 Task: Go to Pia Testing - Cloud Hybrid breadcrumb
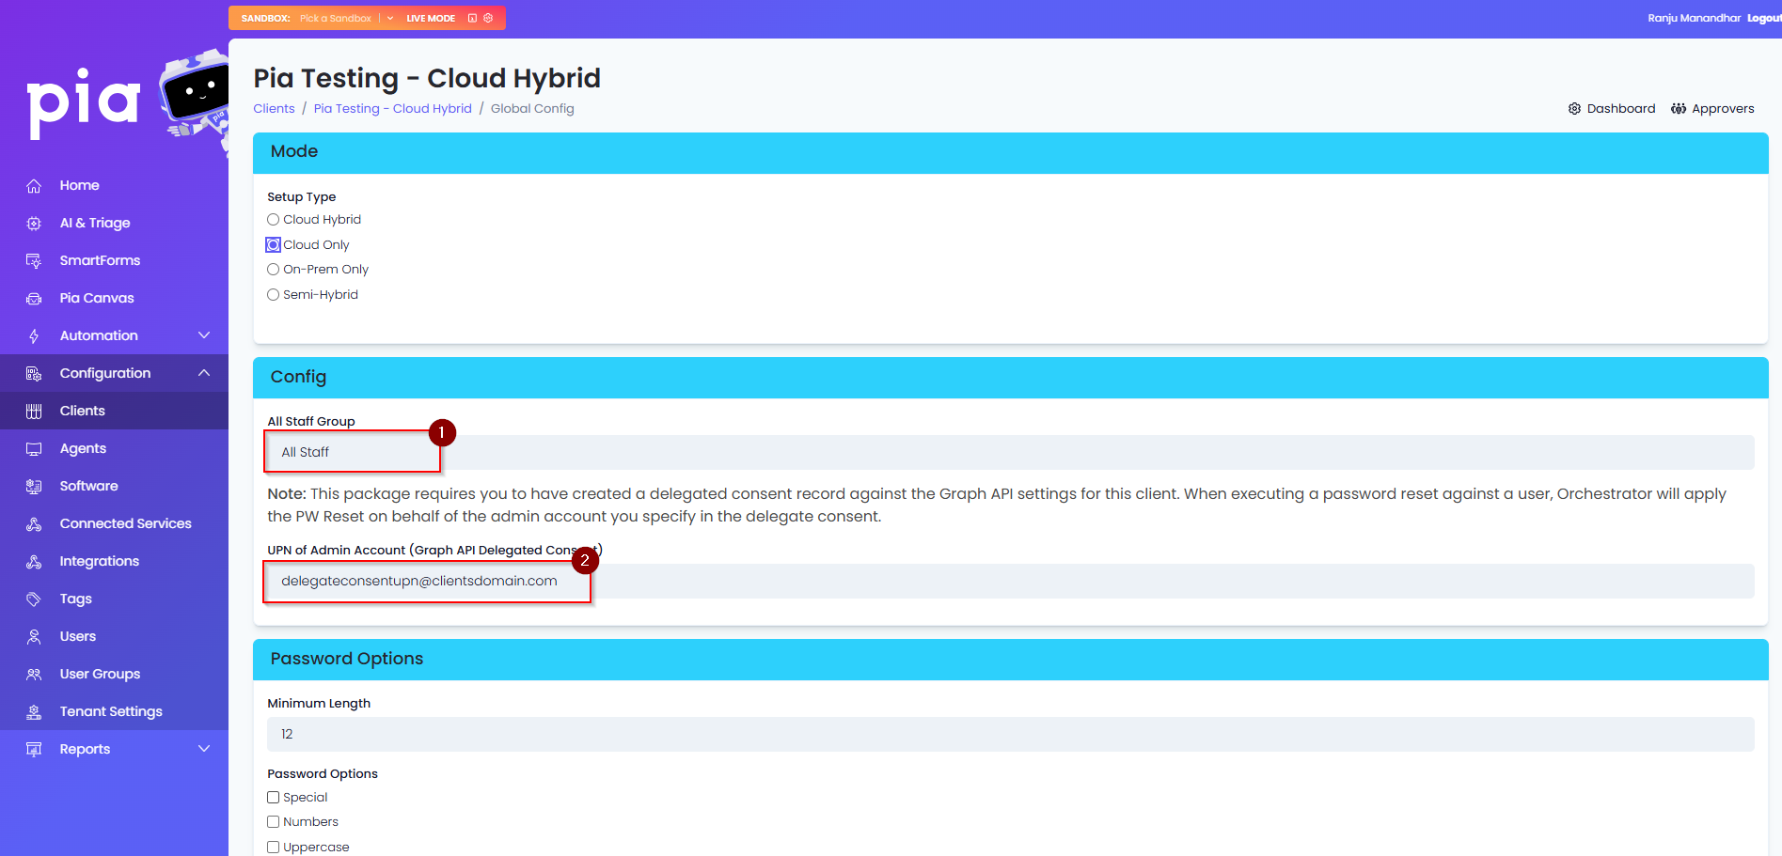[393, 109]
